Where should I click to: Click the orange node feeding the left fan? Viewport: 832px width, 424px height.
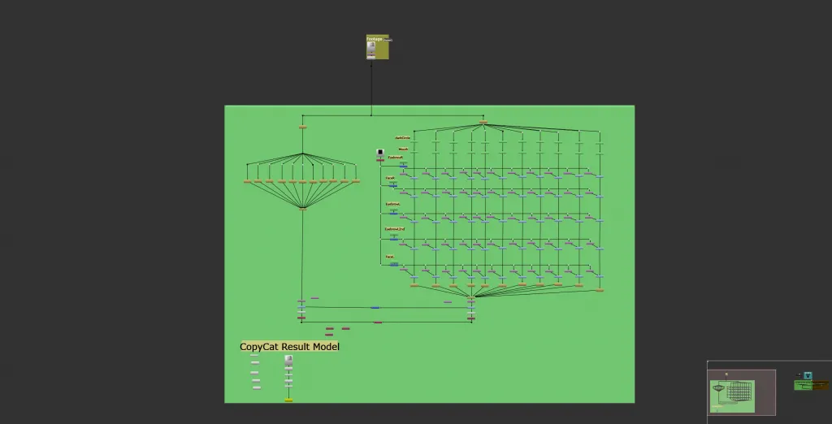pyautogui.click(x=303, y=128)
